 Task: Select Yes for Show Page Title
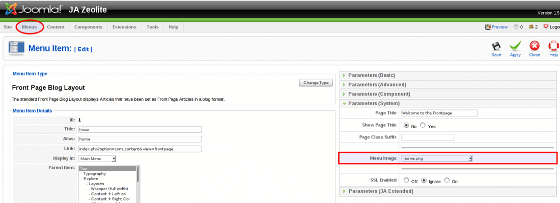(x=423, y=126)
